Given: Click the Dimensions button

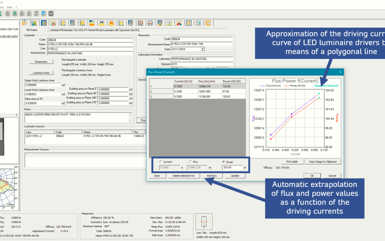Looking at the screenshot, I should 41,62.
